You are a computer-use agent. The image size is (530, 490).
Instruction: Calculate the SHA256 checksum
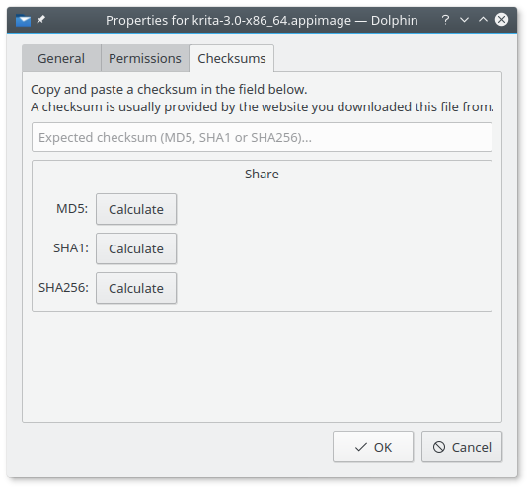click(136, 288)
